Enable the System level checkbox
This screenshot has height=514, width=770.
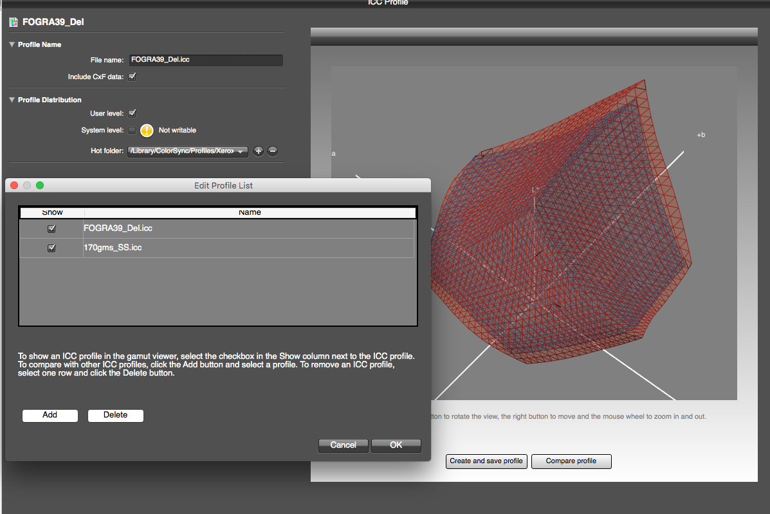(132, 131)
